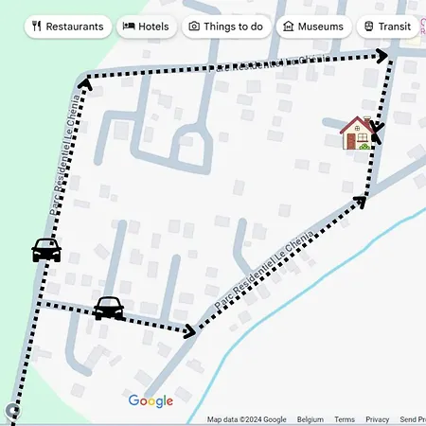Show Museums on the map
Image resolution: width=426 pixels, height=426 pixels.
314,27
